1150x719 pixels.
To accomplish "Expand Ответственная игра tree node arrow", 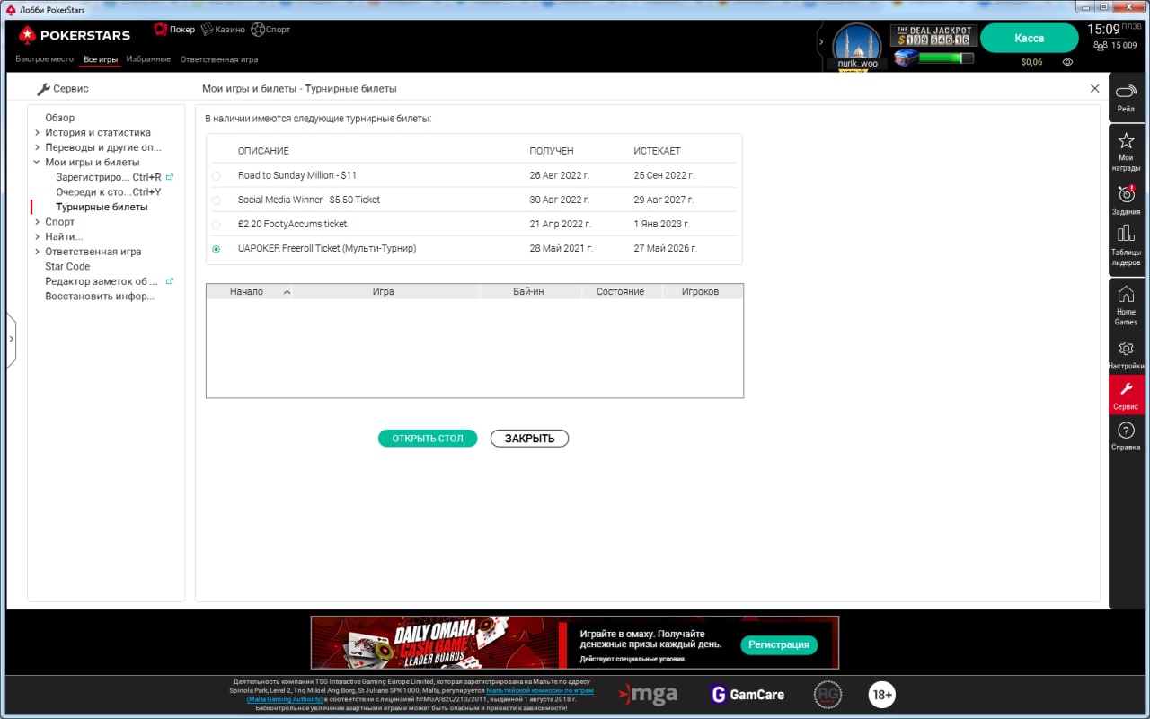I will [x=37, y=252].
